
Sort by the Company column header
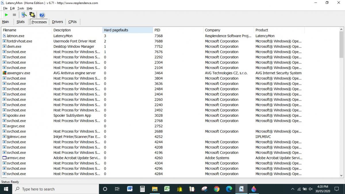pyautogui.click(x=229, y=30)
